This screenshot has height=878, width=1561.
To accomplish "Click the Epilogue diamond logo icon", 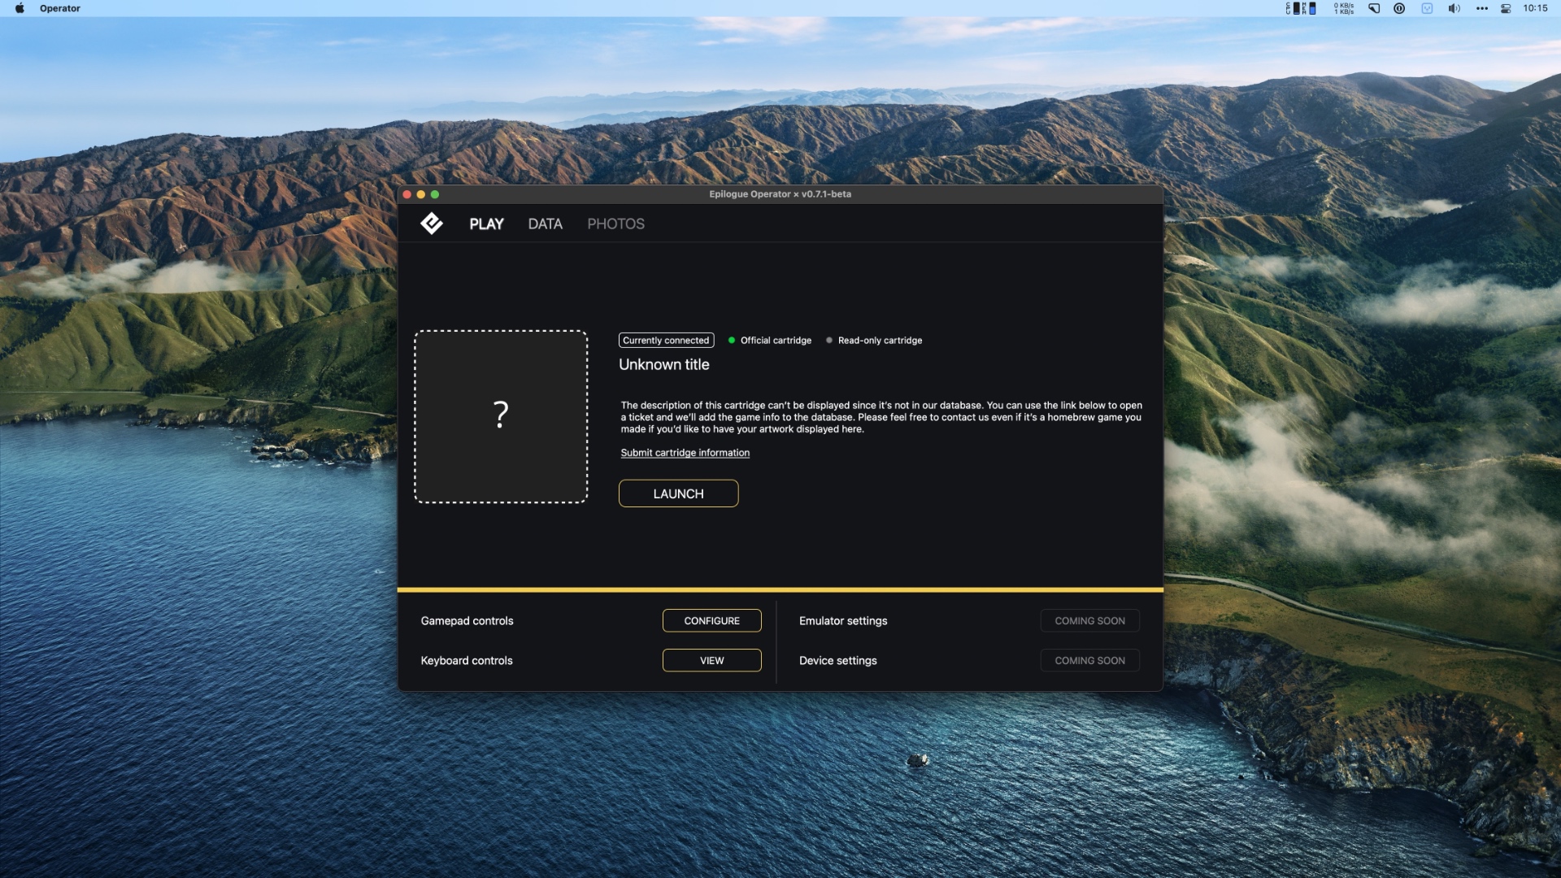I will tap(432, 224).
